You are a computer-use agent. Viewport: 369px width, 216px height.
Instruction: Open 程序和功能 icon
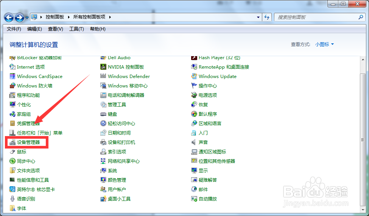(12, 95)
